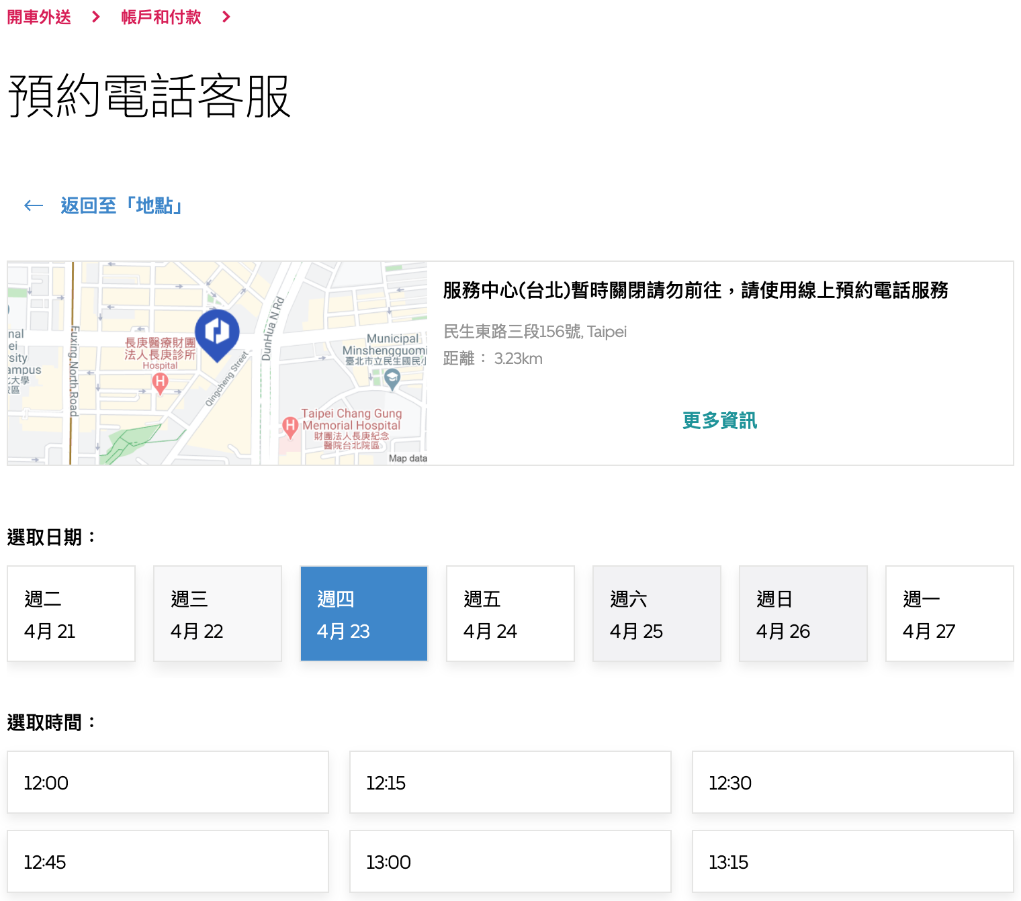This screenshot has height=901, width=1021.
Task: Choose the 12:00 time slot
Action: click(x=168, y=782)
